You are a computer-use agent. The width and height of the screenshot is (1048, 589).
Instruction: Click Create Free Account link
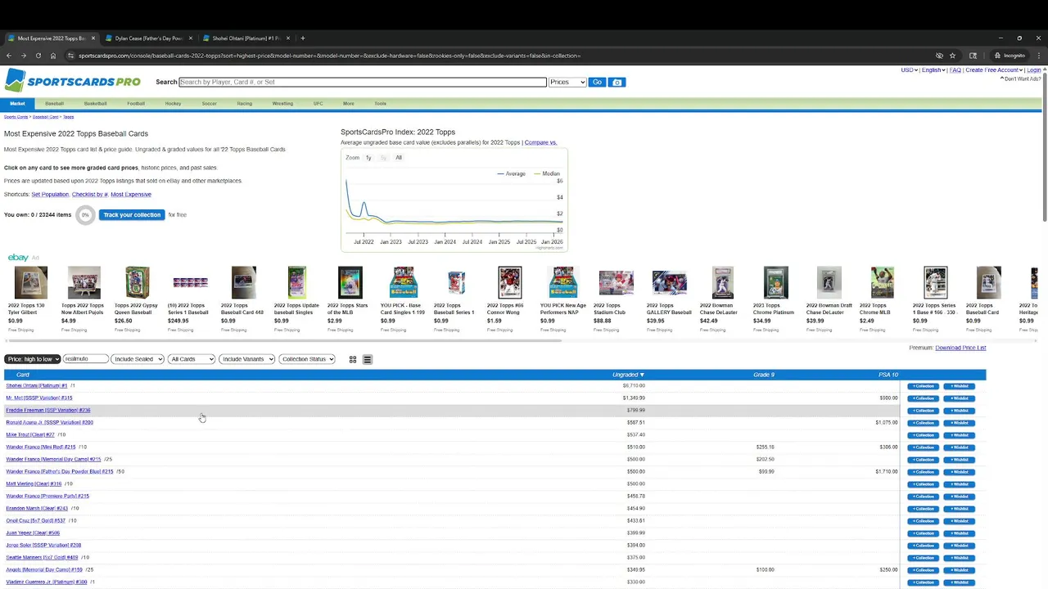click(x=993, y=70)
